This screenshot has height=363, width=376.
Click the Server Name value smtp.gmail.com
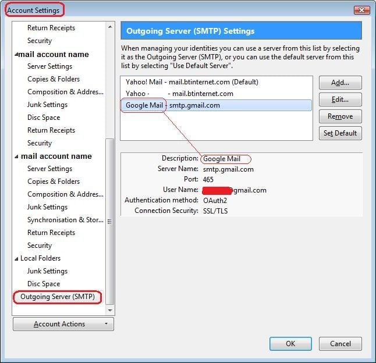click(x=228, y=169)
